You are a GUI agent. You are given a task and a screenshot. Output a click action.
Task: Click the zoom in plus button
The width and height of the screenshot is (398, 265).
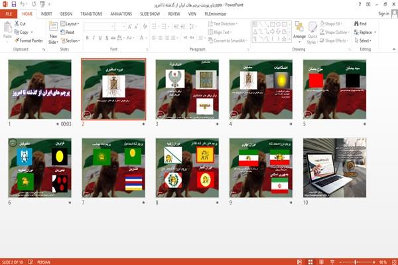[x=374, y=262]
